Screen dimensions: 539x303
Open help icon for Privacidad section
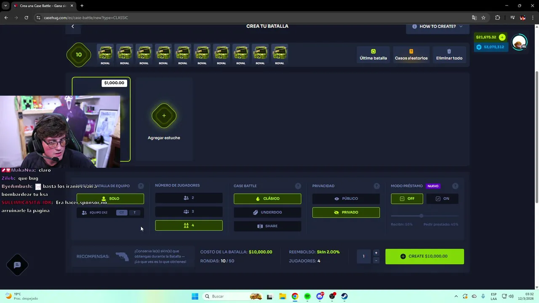[376, 186]
